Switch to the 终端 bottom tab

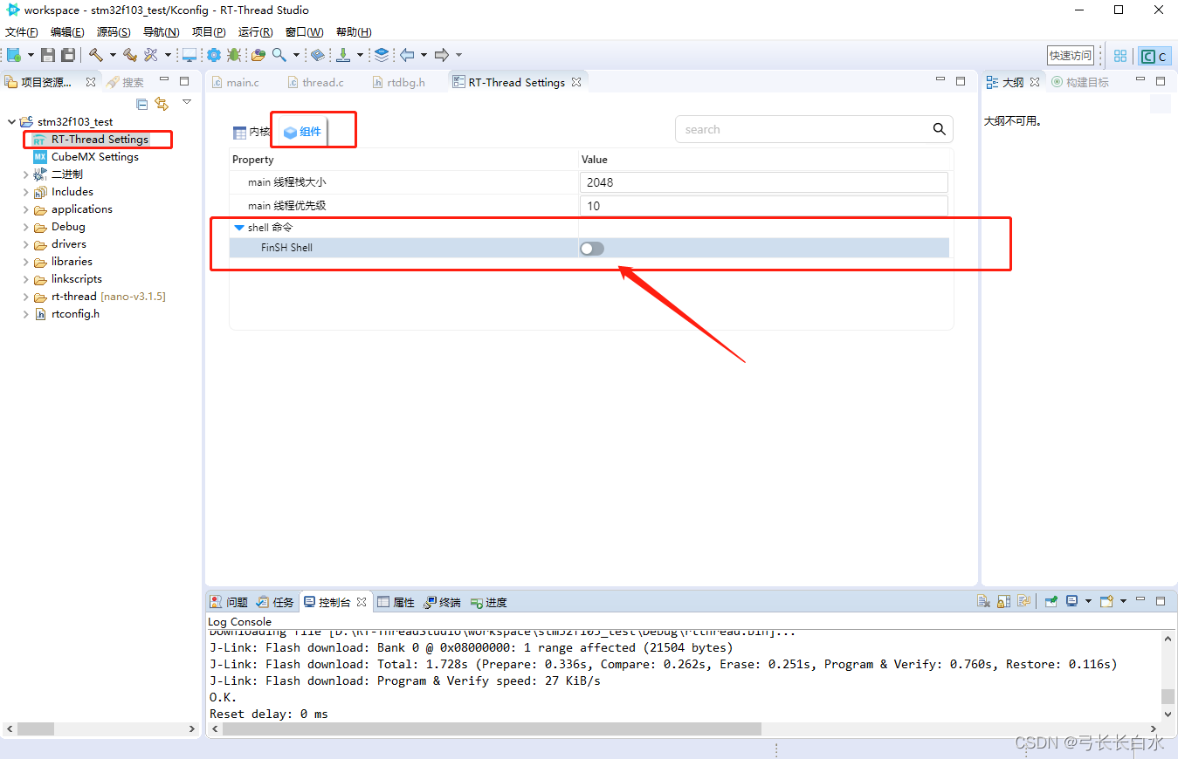(442, 602)
